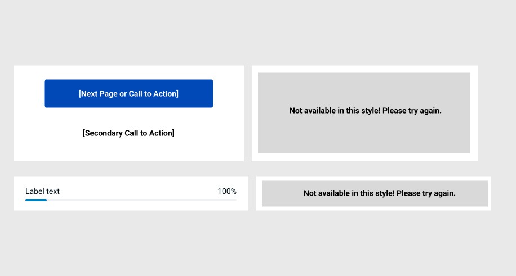Viewport: 516px width, 276px height.
Task: Click white space between Label text and 100%
Action: coord(138,191)
